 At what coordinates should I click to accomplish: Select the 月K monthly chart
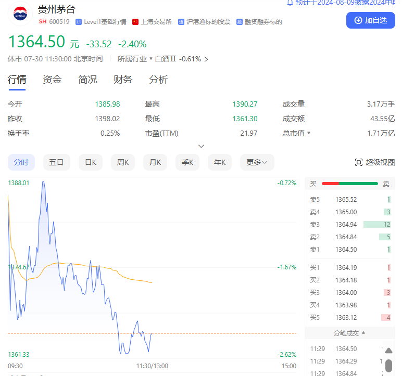click(155, 162)
